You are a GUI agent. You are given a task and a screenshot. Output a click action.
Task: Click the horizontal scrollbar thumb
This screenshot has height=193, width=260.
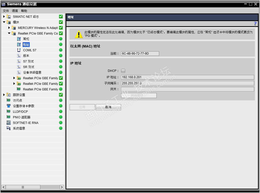(x=23, y=187)
